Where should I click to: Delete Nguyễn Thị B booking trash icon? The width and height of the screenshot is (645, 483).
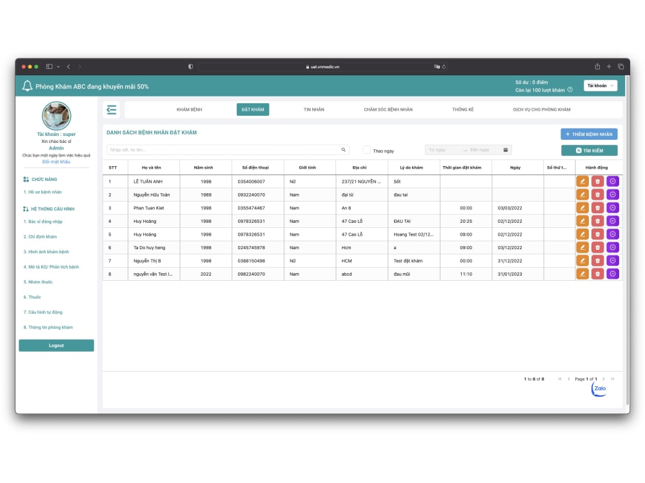(597, 261)
